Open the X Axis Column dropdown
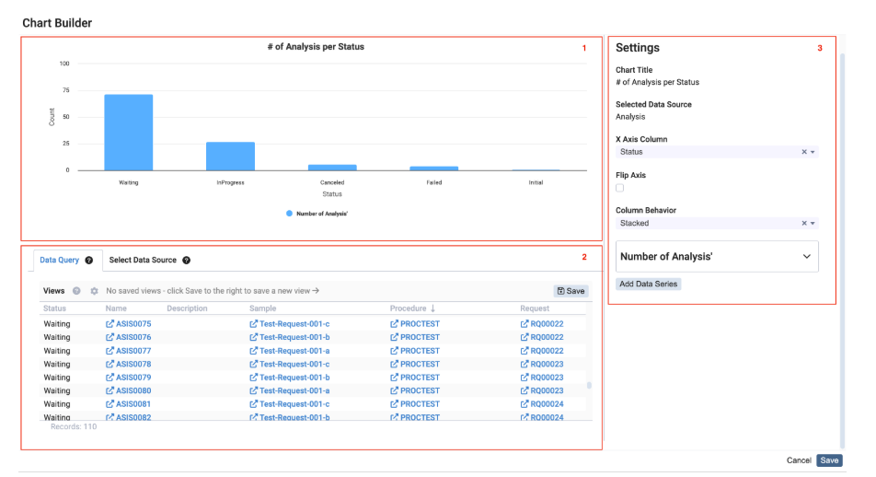 pyautogui.click(x=813, y=152)
